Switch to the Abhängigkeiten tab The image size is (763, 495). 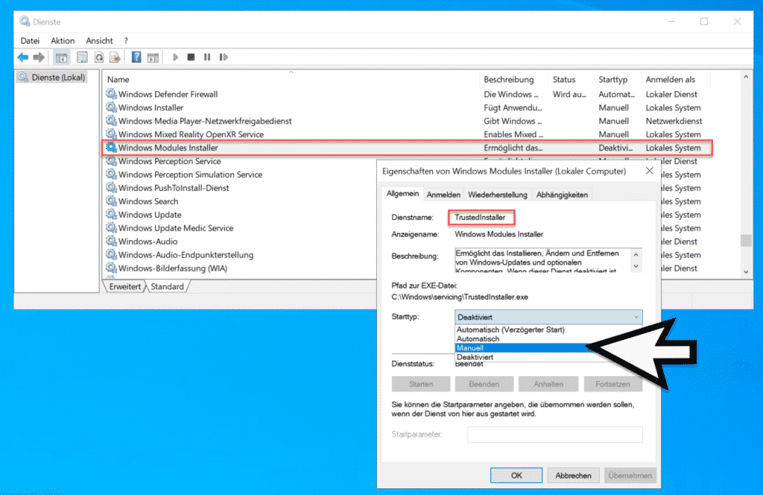[562, 195]
